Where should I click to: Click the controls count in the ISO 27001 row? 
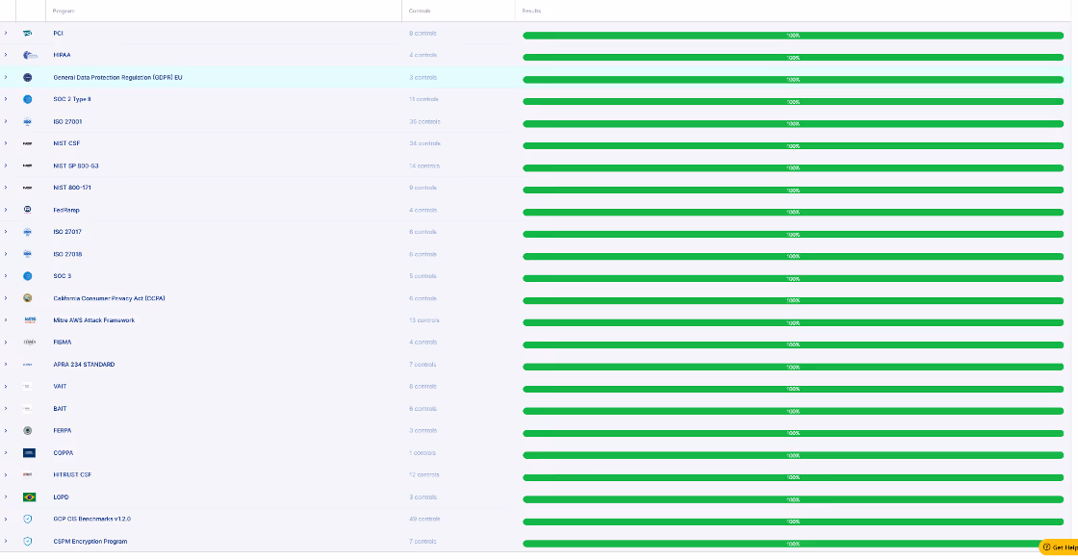[424, 121]
